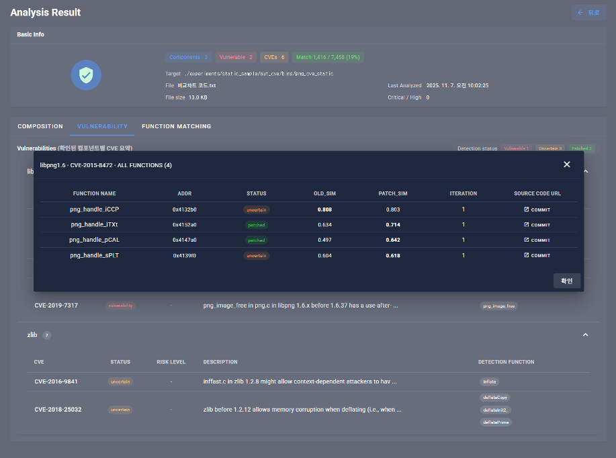The image size is (616, 458).
Task: Switch to the Composition tab
Action: point(40,126)
